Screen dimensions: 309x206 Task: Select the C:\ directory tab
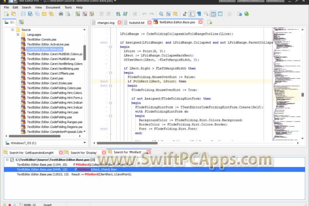coord(9,22)
